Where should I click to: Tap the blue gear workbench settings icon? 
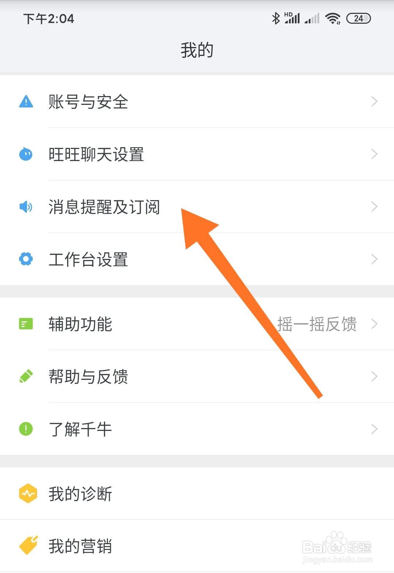[x=26, y=259]
